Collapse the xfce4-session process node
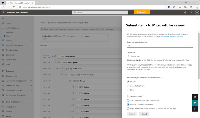200x118 pixels. click(x=53, y=56)
